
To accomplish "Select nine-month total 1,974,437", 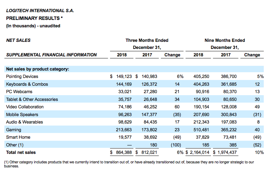I will point(227,153).
